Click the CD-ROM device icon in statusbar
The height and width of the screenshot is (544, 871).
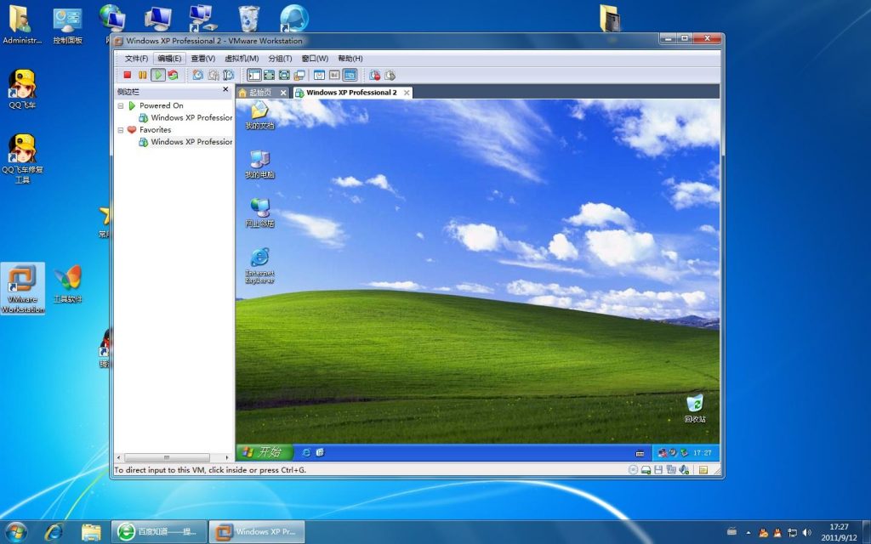click(x=634, y=468)
